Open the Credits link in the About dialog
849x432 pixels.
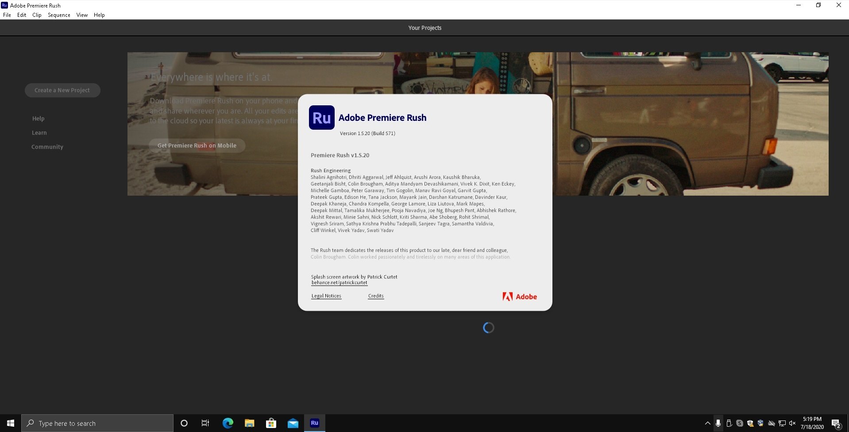[x=376, y=296]
